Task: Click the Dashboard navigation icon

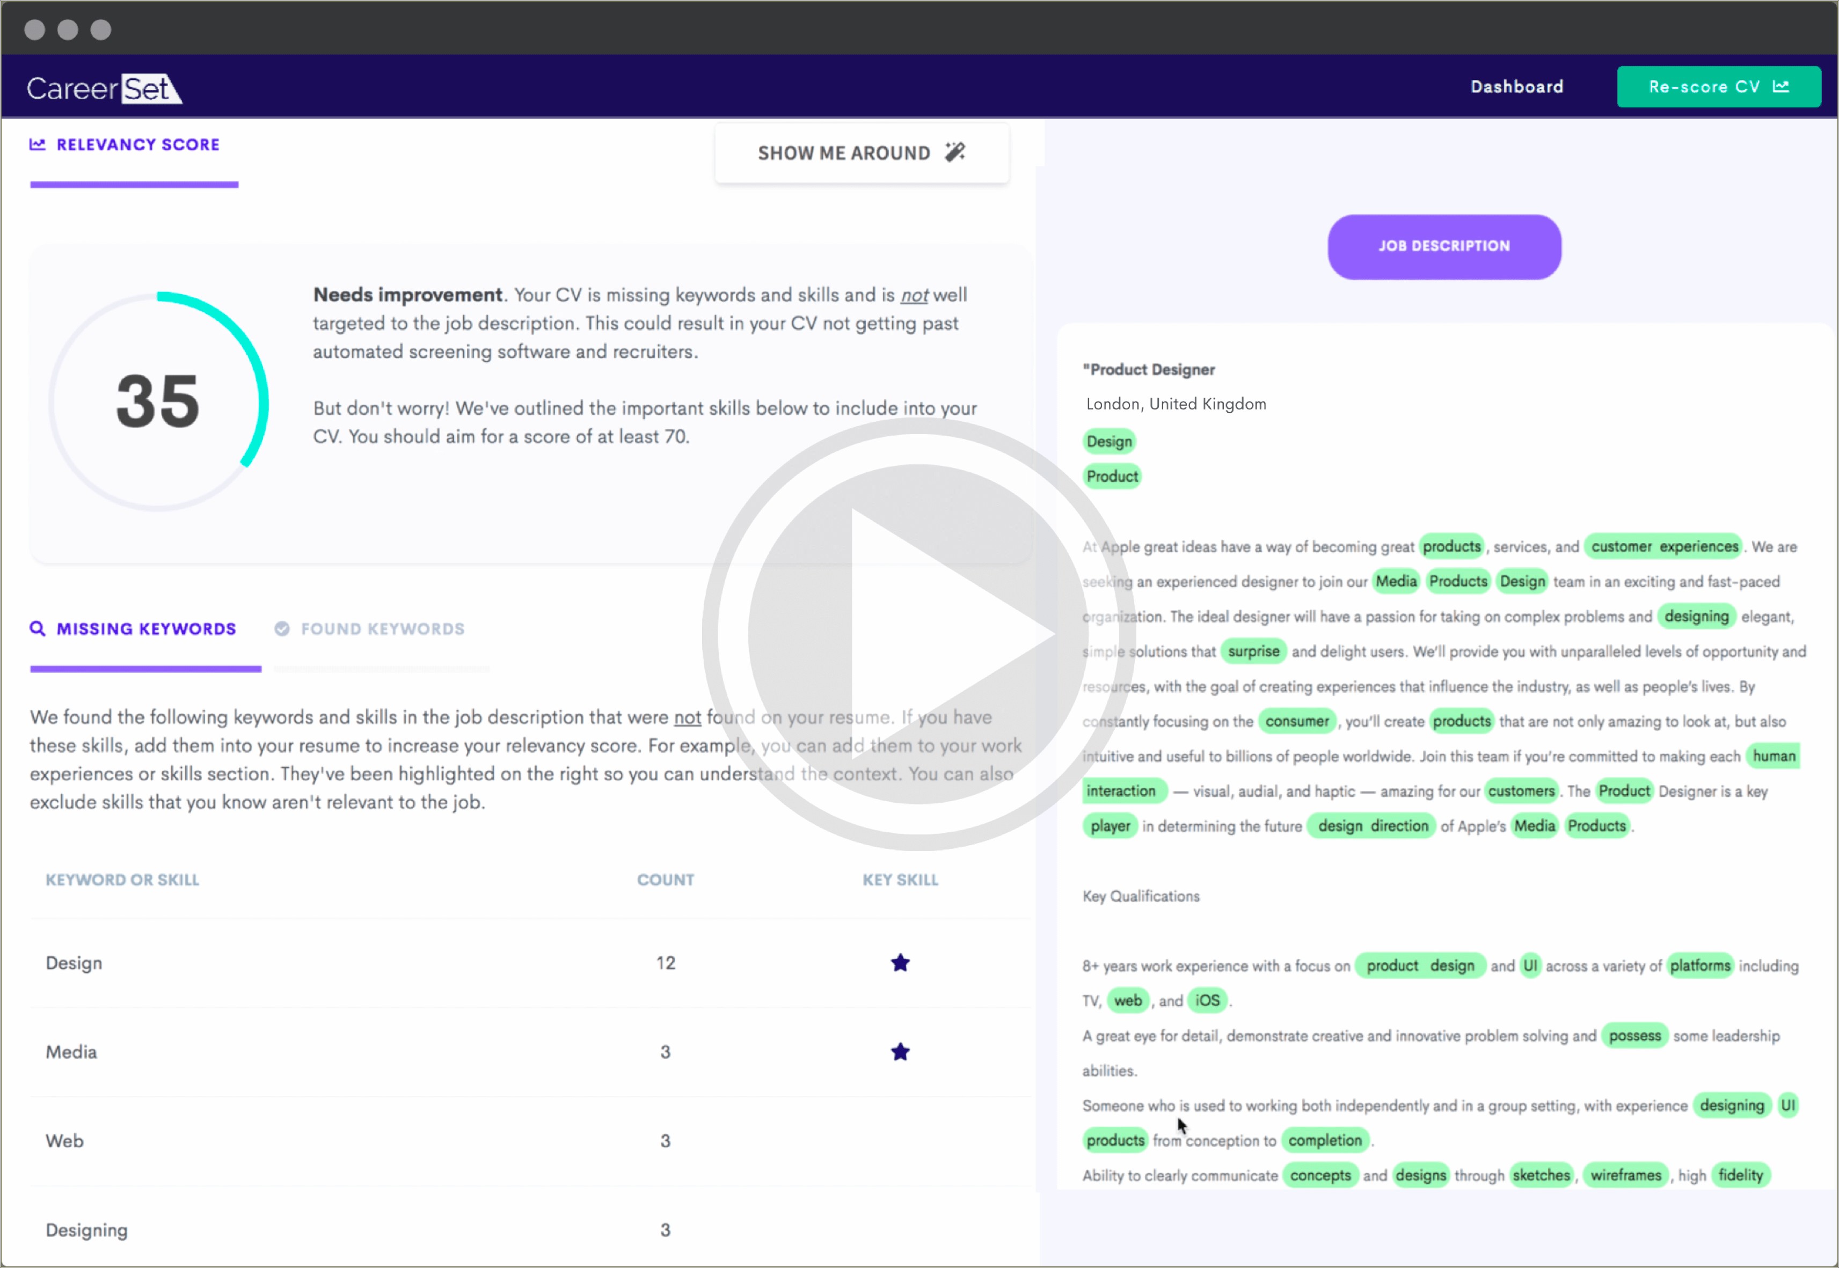Action: (1516, 86)
